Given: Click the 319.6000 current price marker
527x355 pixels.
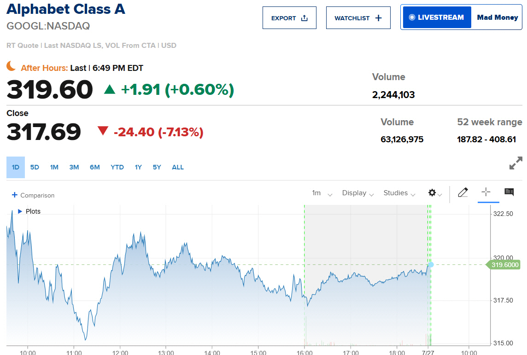Looking at the screenshot, I should [503, 265].
